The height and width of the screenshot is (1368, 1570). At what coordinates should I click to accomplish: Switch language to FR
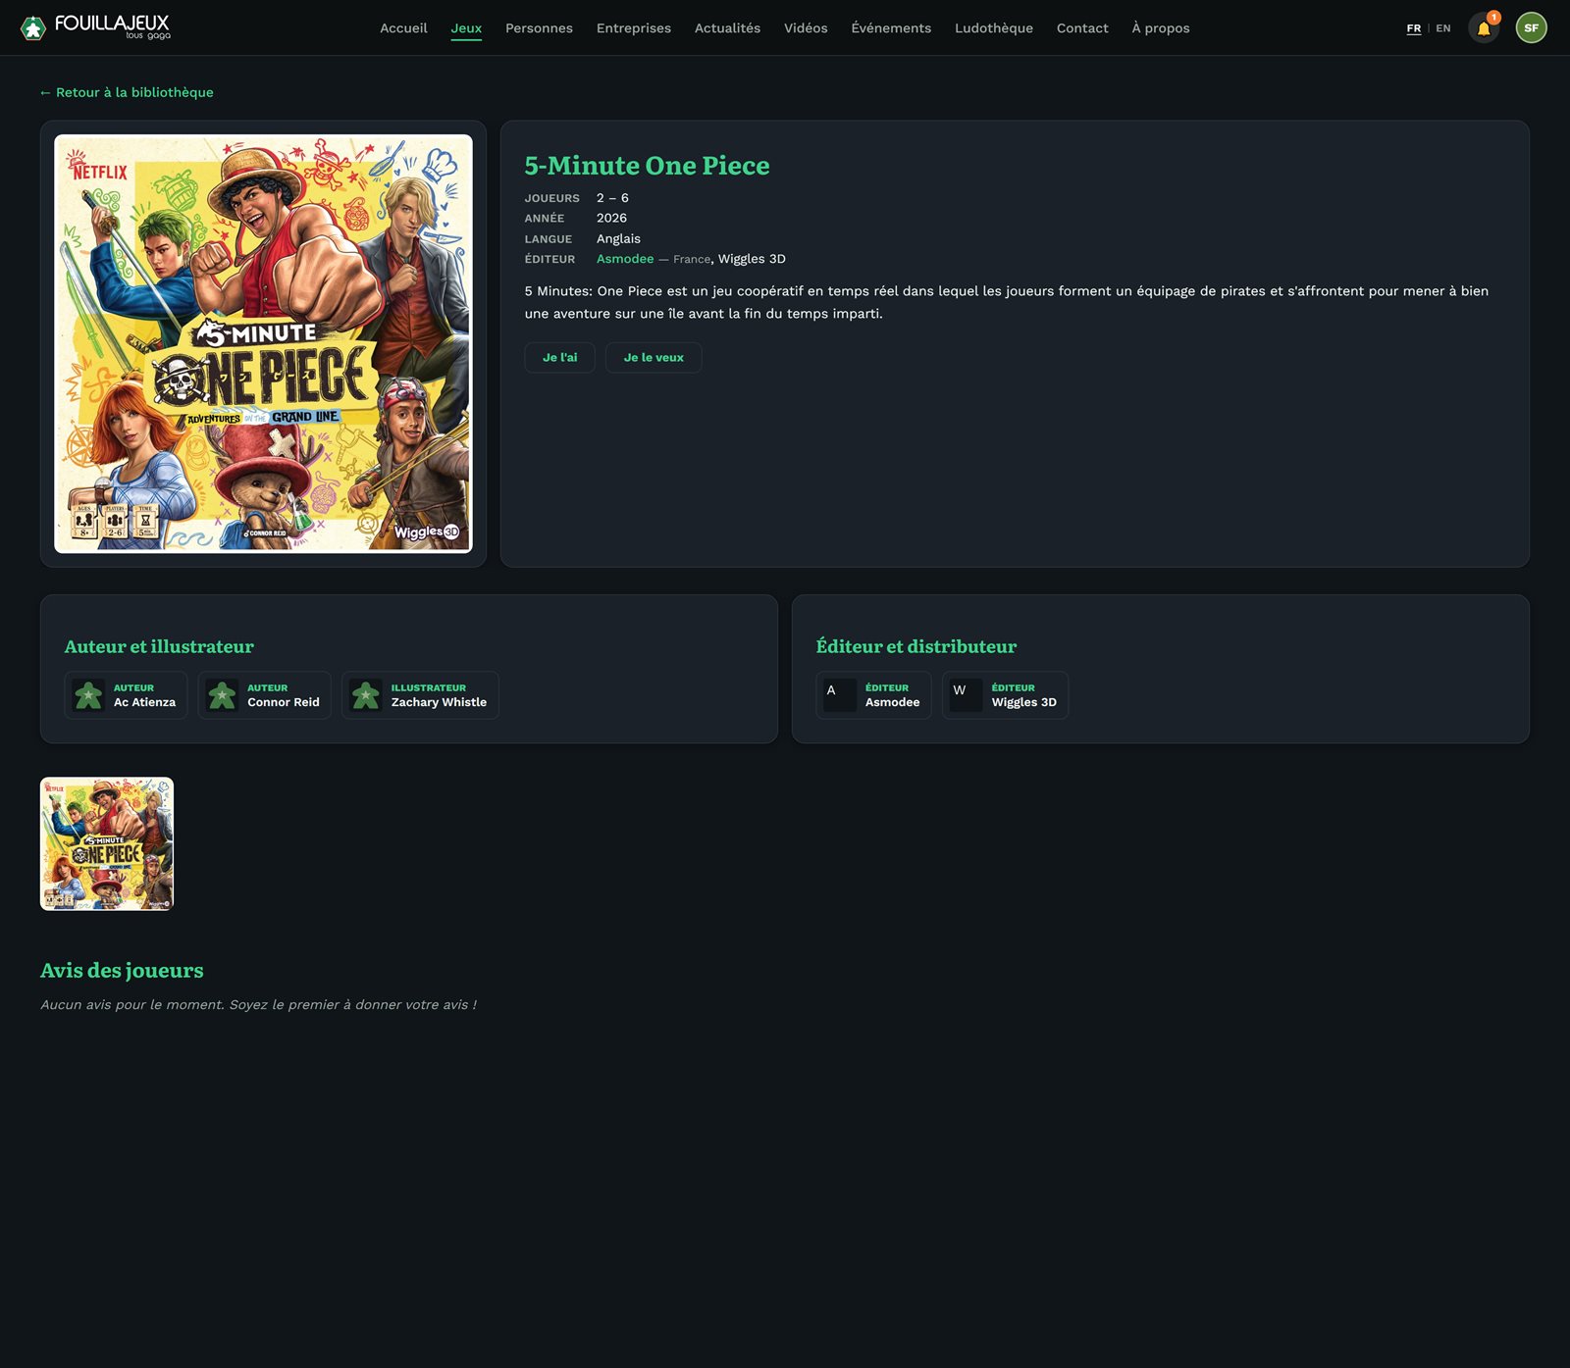click(1413, 28)
